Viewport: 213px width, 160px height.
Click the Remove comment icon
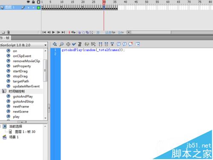coord(131,44)
